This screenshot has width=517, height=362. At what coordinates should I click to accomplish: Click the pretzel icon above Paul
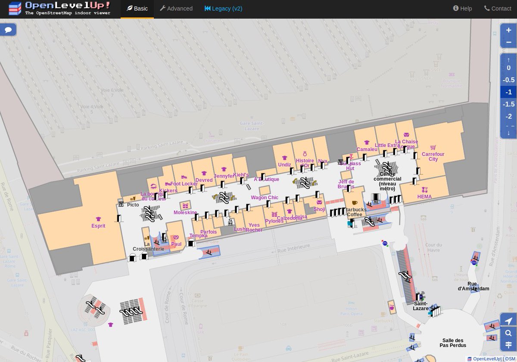click(x=176, y=237)
